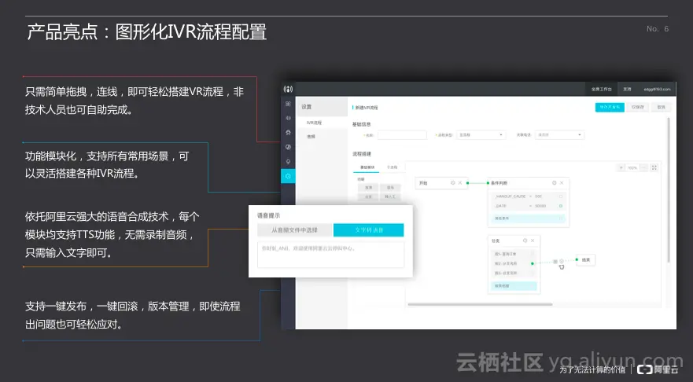This screenshot has height=382, width=693.
Task: Click the 结束 node
Action: point(585,259)
